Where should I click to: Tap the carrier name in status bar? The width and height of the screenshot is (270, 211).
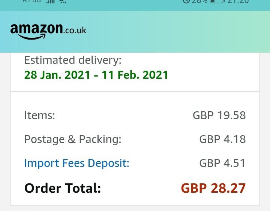click(x=31, y=1)
